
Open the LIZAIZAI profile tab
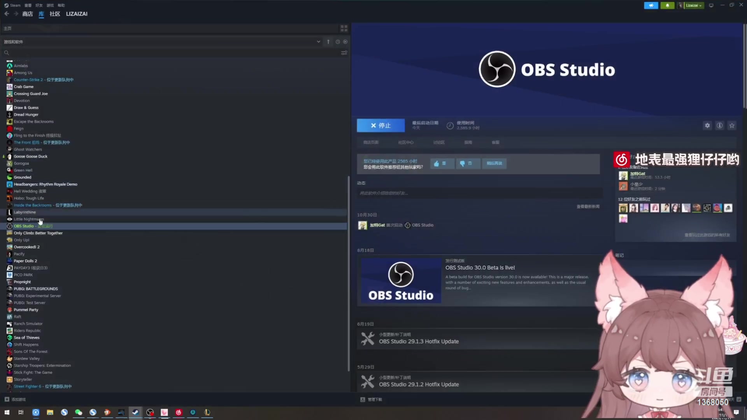pyautogui.click(x=77, y=14)
